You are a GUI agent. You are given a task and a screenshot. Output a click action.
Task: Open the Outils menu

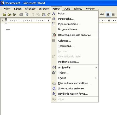point(67,9)
